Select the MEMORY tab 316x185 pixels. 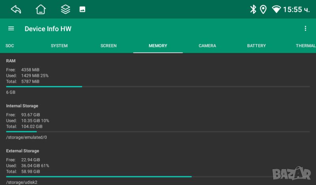pyautogui.click(x=158, y=46)
